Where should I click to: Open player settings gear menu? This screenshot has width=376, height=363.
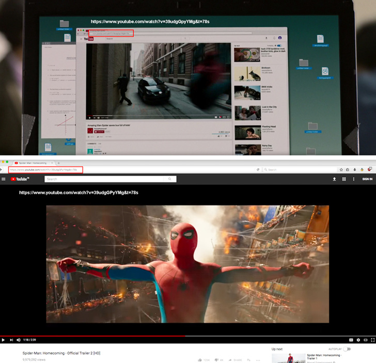point(358,340)
